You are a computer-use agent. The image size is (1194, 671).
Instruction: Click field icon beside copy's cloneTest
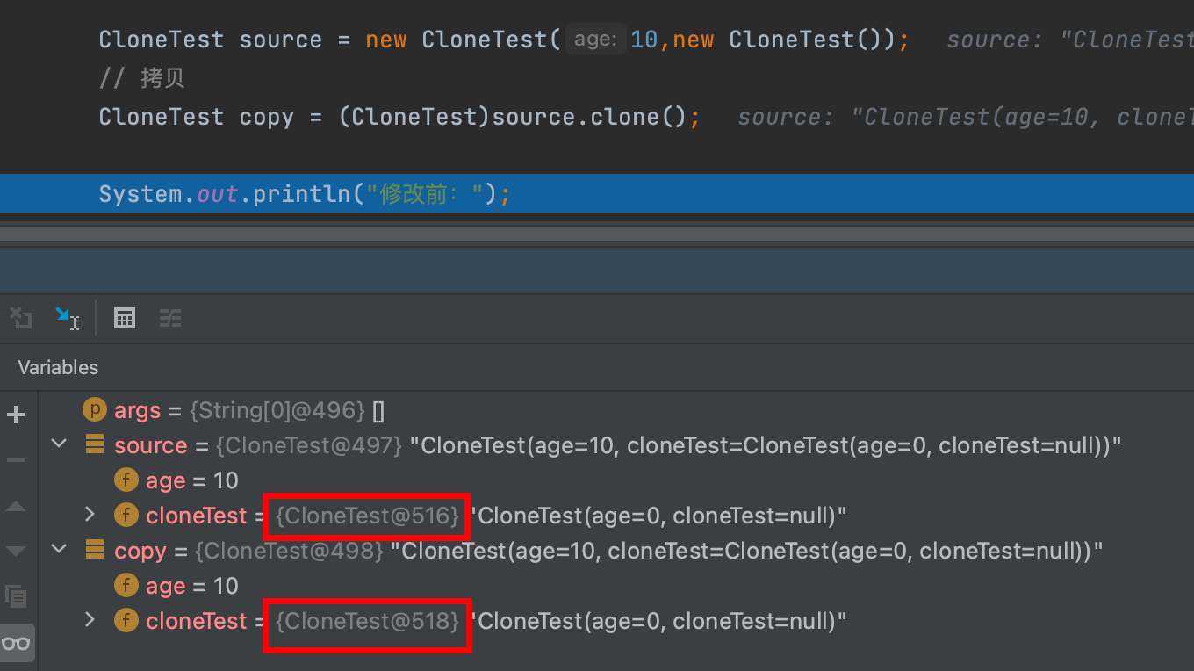[x=126, y=620]
